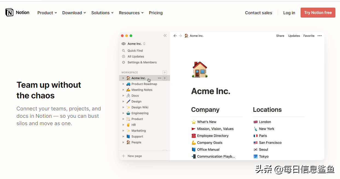This screenshot has width=340, height=179.
Task: Click the UK flag beside London
Action: [x=256, y=122]
